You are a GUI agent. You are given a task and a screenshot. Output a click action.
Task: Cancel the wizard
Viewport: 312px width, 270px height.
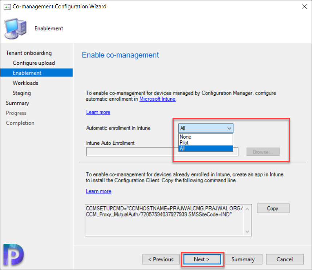tap(284, 259)
